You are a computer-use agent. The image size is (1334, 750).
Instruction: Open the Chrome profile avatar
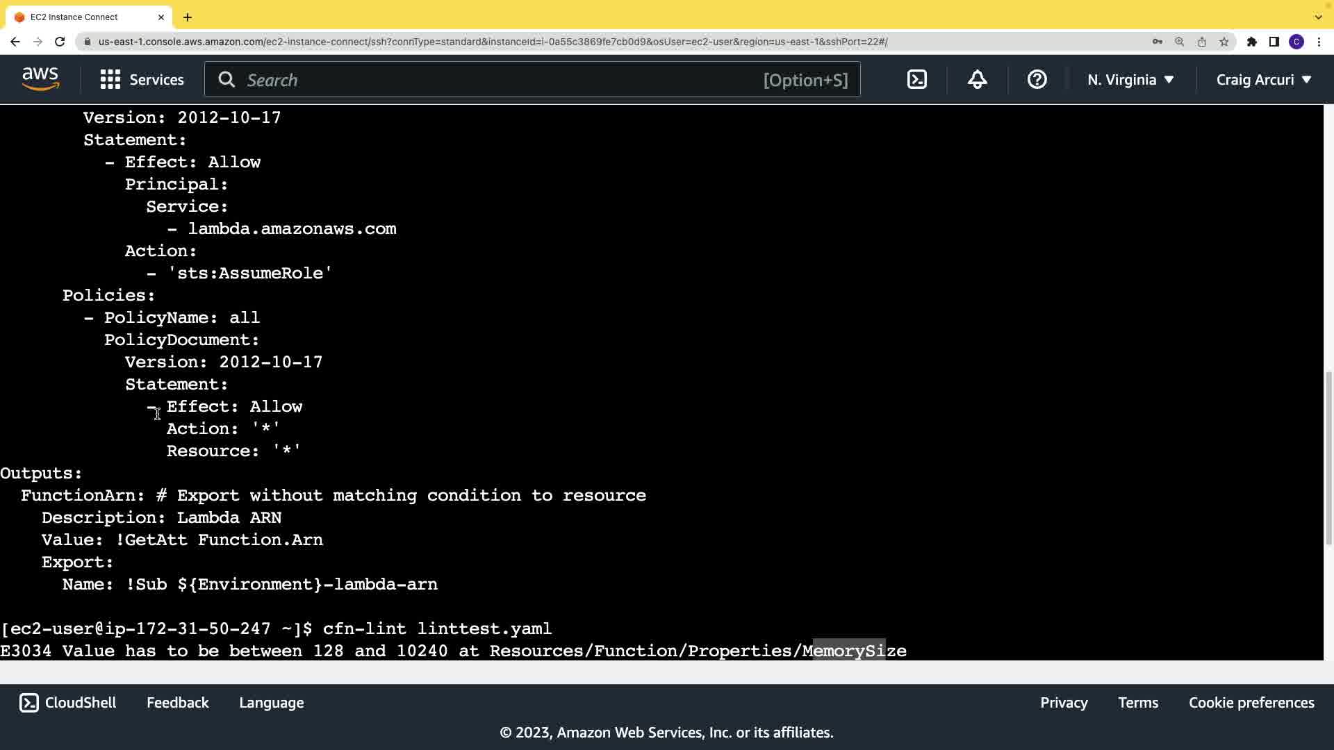pyautogui.click(x=1296, y=42)
